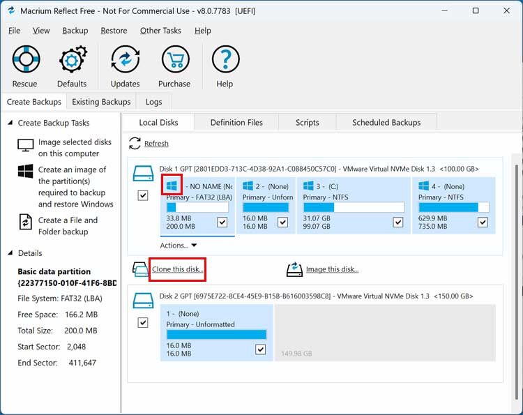Select the 149.98 GB unallocated space on Disk 2
Viewport: 523px width, 415px height.
click(385, 333)
